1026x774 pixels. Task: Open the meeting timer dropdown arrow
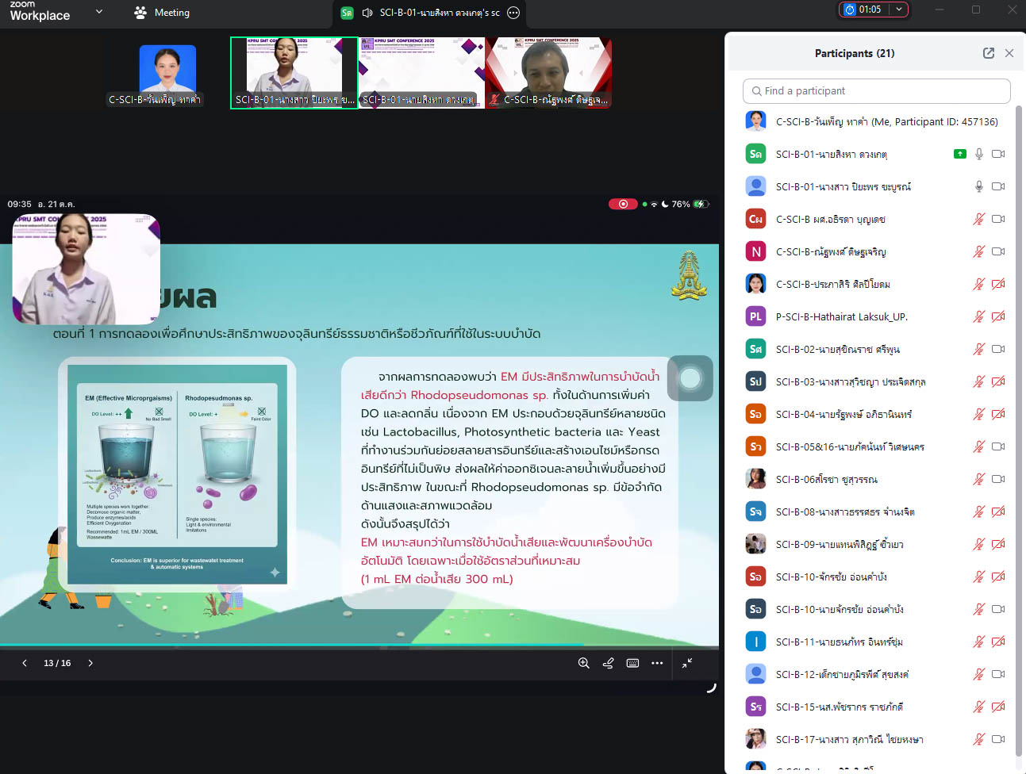tap(898, 10)
